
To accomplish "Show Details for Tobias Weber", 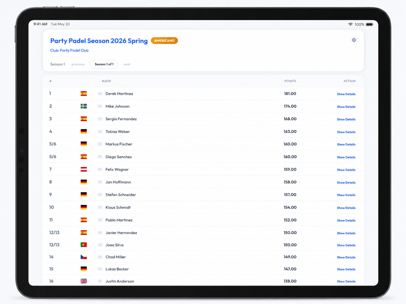I will point(346,132).
